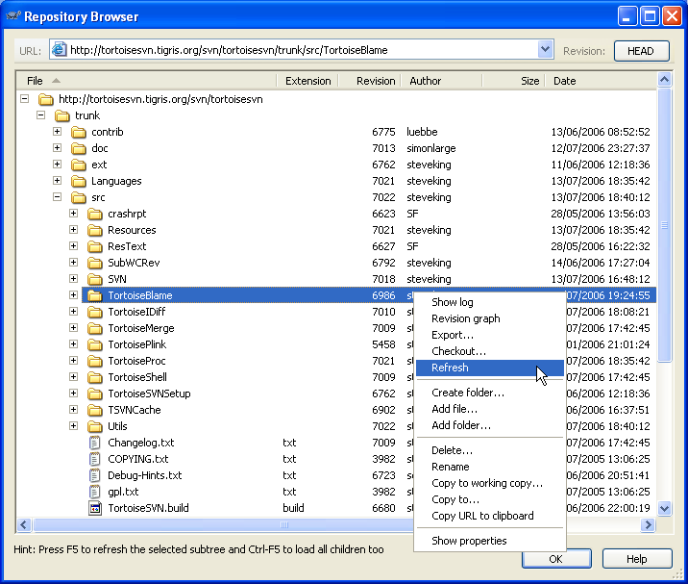Choose Show log from context menu
The width and height of the screenshot is (688, 584).
click(x=490, y=302)
